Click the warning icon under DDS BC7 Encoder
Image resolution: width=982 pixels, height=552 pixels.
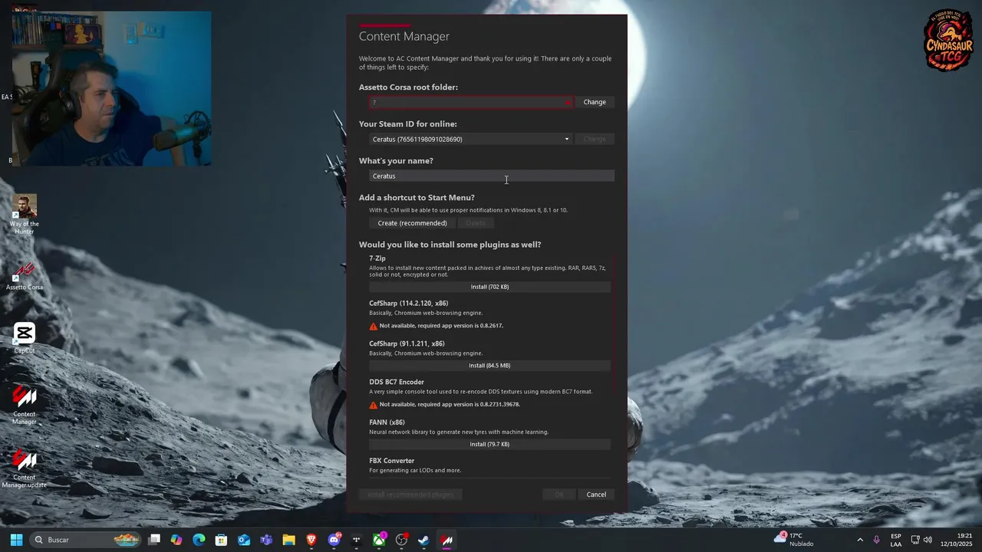(374, 405)
